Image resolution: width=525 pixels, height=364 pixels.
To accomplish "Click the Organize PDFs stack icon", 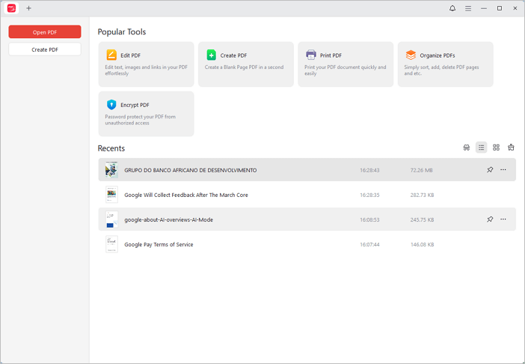I will pyautogui.click(x=411, y=55).
